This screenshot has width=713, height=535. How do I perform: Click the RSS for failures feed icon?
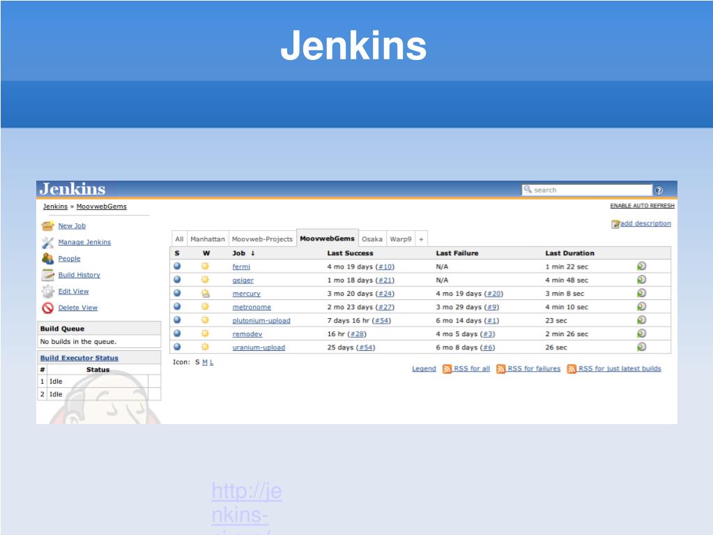[x=501, y=368]
